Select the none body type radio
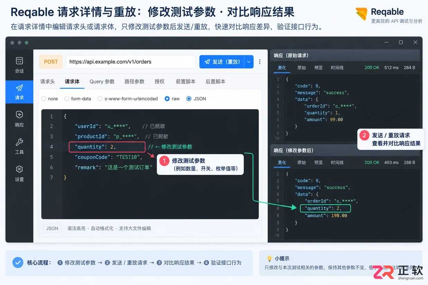The height and width of the screenshot is (285, 428). pyautogui.click(x=44, y=99)
